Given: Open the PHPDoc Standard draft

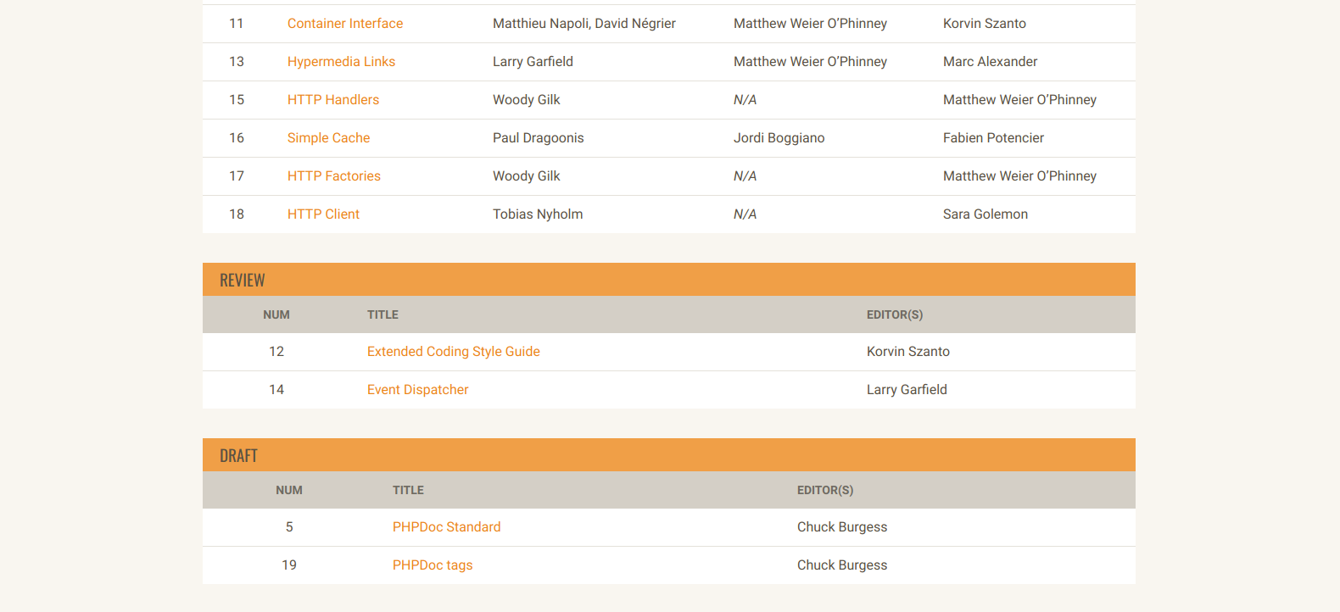Looking at the screenshot, I should point(447,526).
